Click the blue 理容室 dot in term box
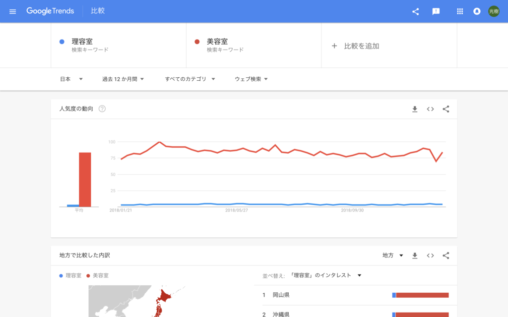Image resolution: width=508 pixels, height=317 pixels. pyautogui.click(x=62, y=42)
